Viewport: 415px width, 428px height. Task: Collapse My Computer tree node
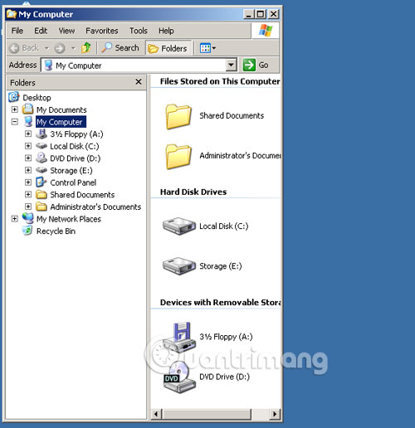(x=15, y=122)
